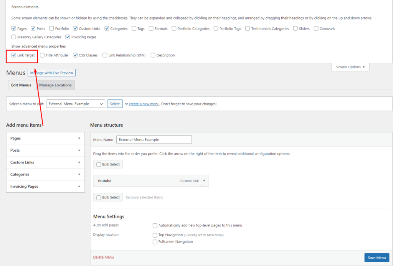This screenshot has width=393, height=266.
Task: Show Masonry Gallery Categories screen element
Action: [x=14, y=37]
